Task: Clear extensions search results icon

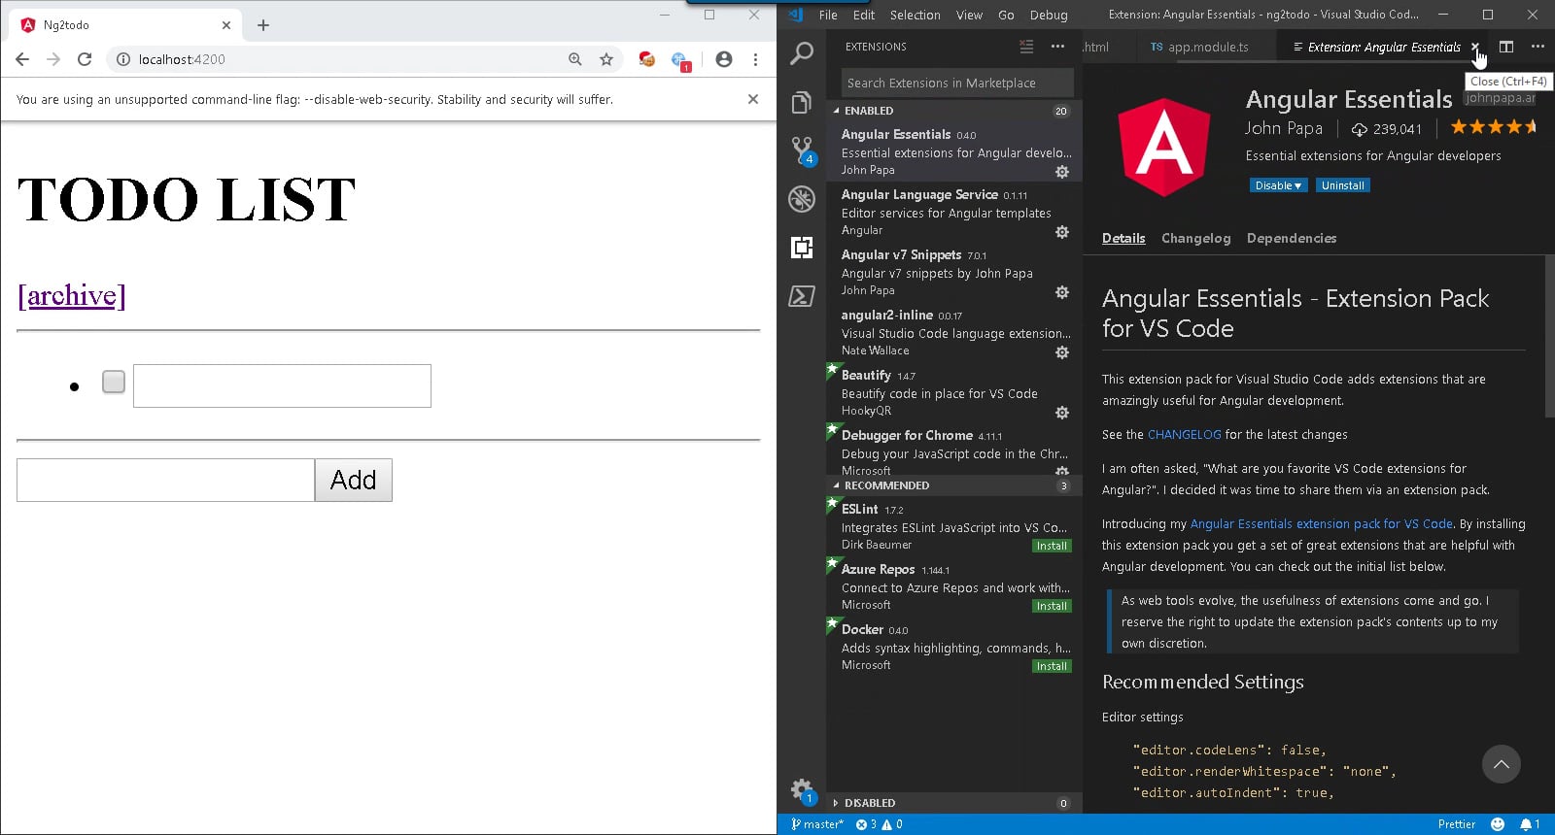Action: point(1026,47)
